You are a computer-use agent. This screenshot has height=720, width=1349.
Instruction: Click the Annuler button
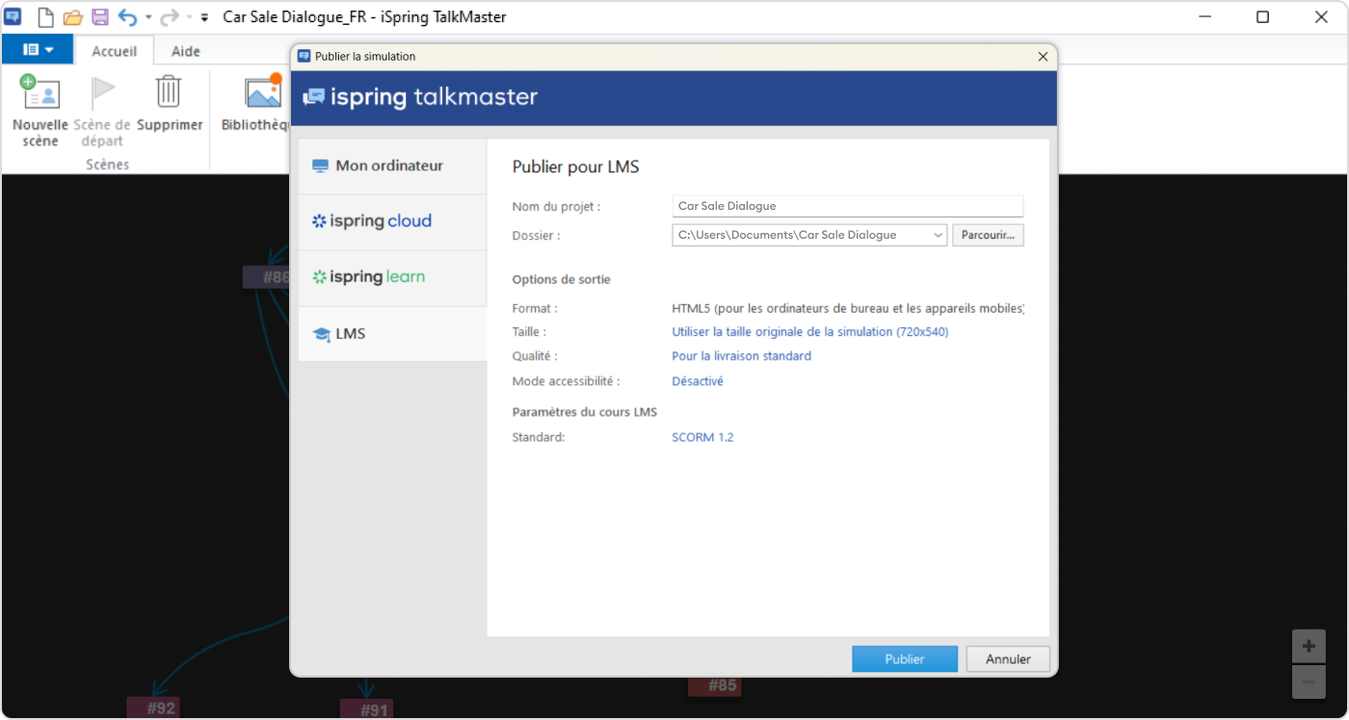[x=1008, y=659]
